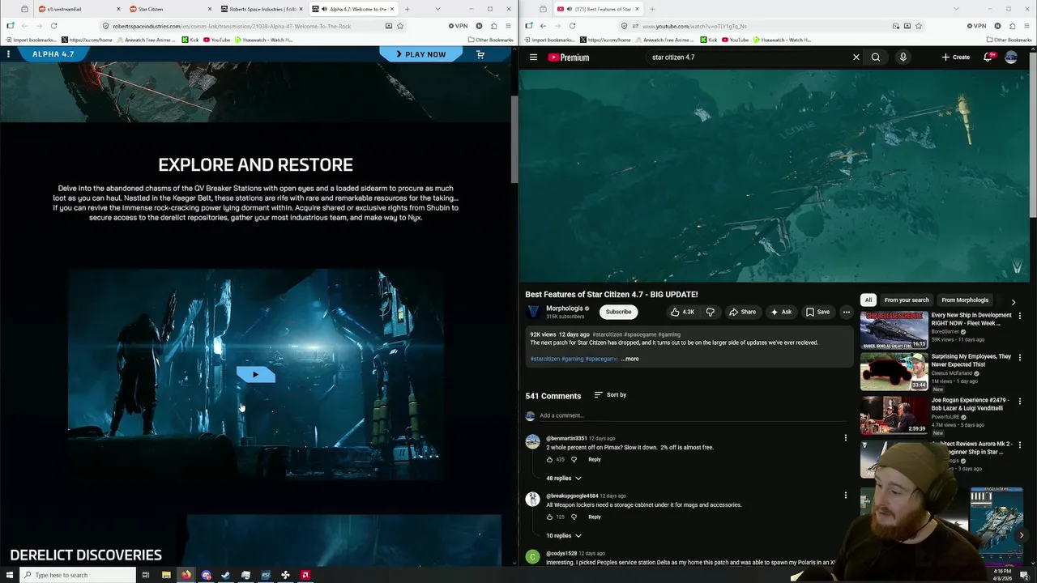Dislike benmartin3351's comment
The height and width of the screenshot is (583, 1037).
574,459
